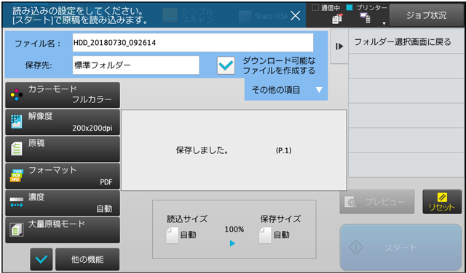Click the 通信中 communication status icon
Screen dimensions: 466x273
click(337, 19)
